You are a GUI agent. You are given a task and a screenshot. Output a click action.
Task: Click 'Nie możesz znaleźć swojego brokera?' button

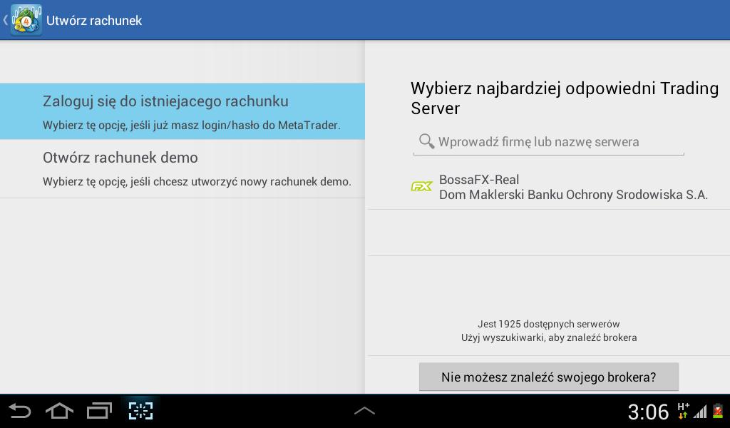tap(548, 377)
